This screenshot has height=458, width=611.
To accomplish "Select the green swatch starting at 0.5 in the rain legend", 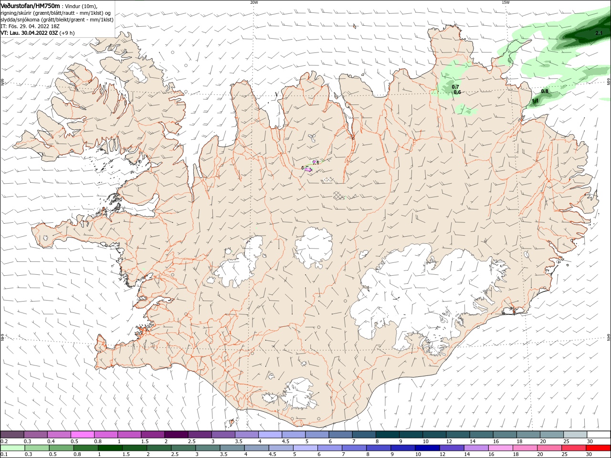I will coord(61,448).
